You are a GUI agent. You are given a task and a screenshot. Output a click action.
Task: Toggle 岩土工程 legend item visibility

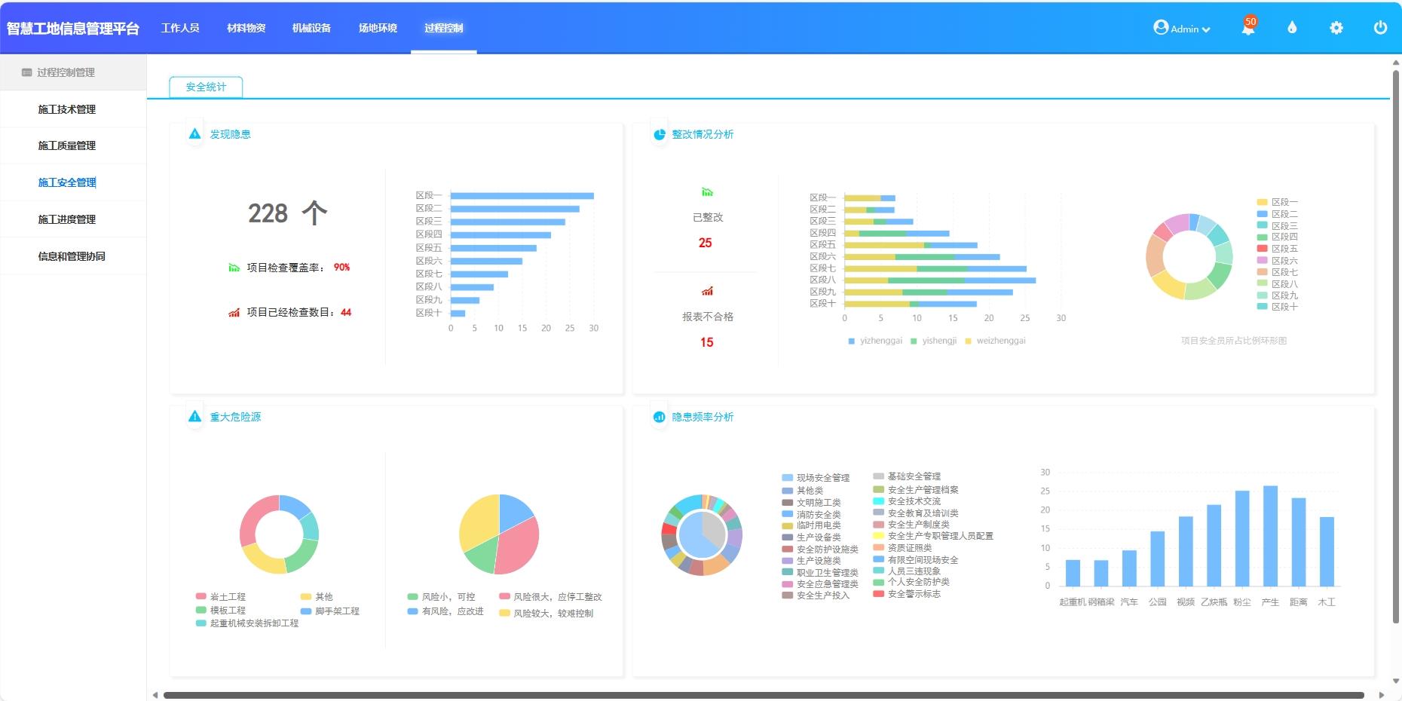(x=220, y=597)
